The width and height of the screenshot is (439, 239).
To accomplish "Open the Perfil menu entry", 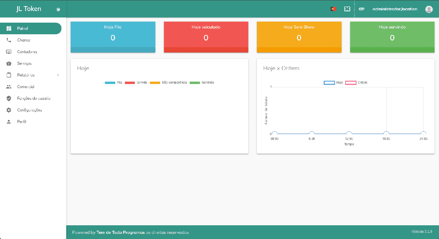I will click(22, 121).
